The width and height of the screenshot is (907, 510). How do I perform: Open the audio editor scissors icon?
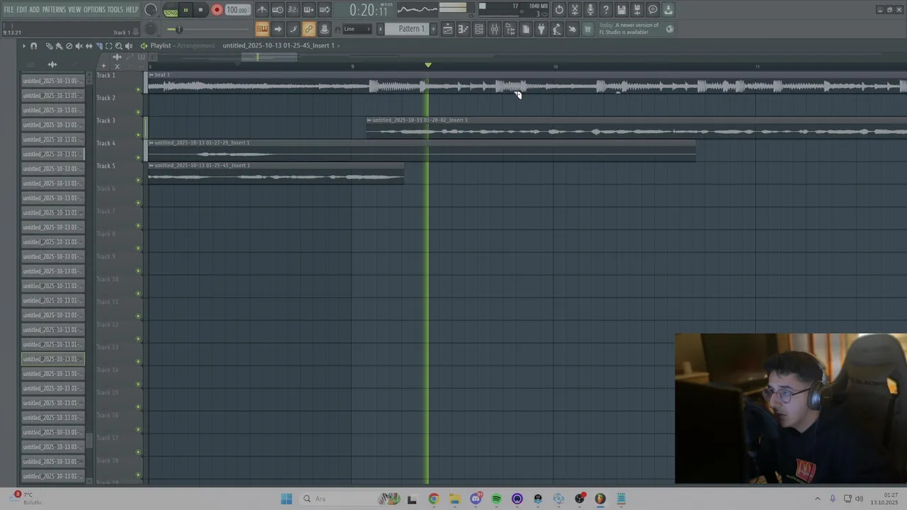click(575, 10)
